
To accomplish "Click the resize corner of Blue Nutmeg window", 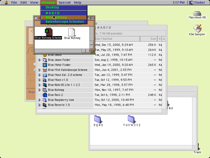I will click(92, 51).
